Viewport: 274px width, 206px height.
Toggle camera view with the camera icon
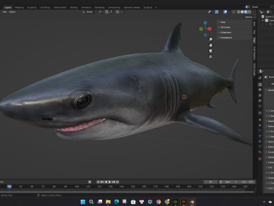pyautogui.click(x=211, y=51)
